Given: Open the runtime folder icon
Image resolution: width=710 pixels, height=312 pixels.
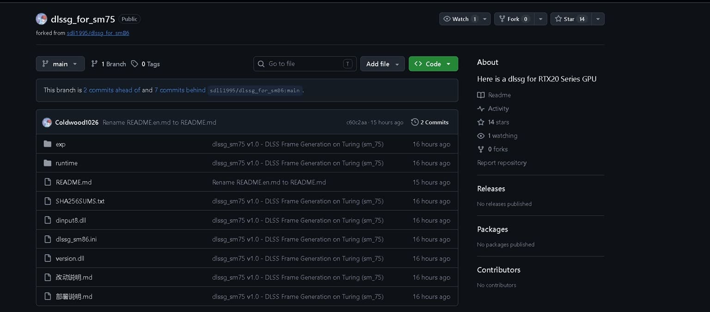Looking at the screenshot, I should pyautogui.click(x=47, y=163).
